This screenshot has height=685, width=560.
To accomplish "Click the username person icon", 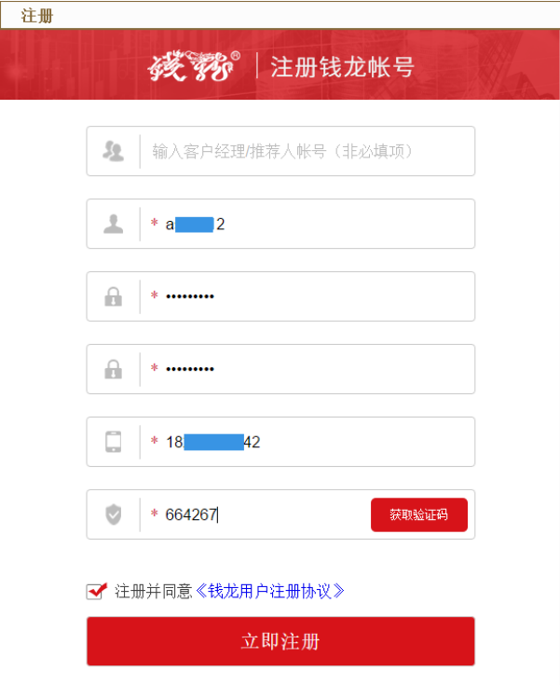I will [113, 224].
